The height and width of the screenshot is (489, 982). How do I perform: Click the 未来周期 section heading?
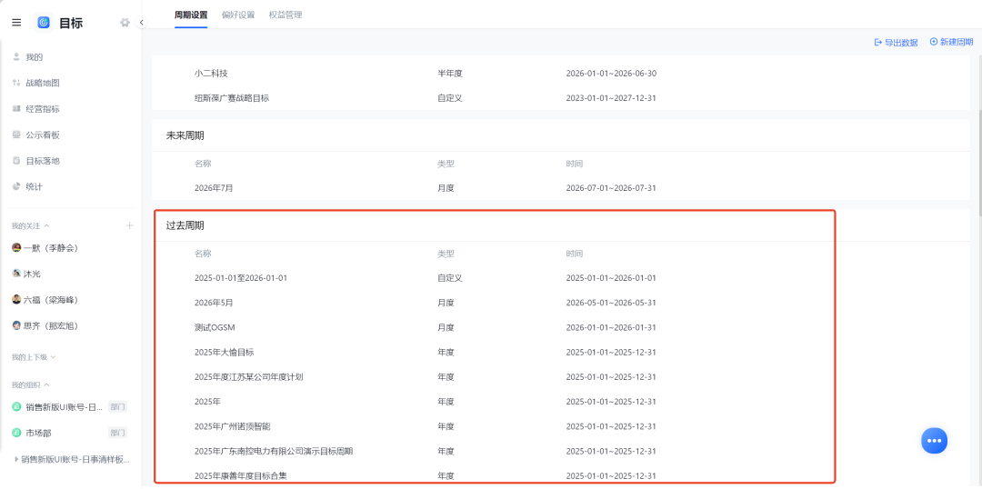tap(185, 135)
